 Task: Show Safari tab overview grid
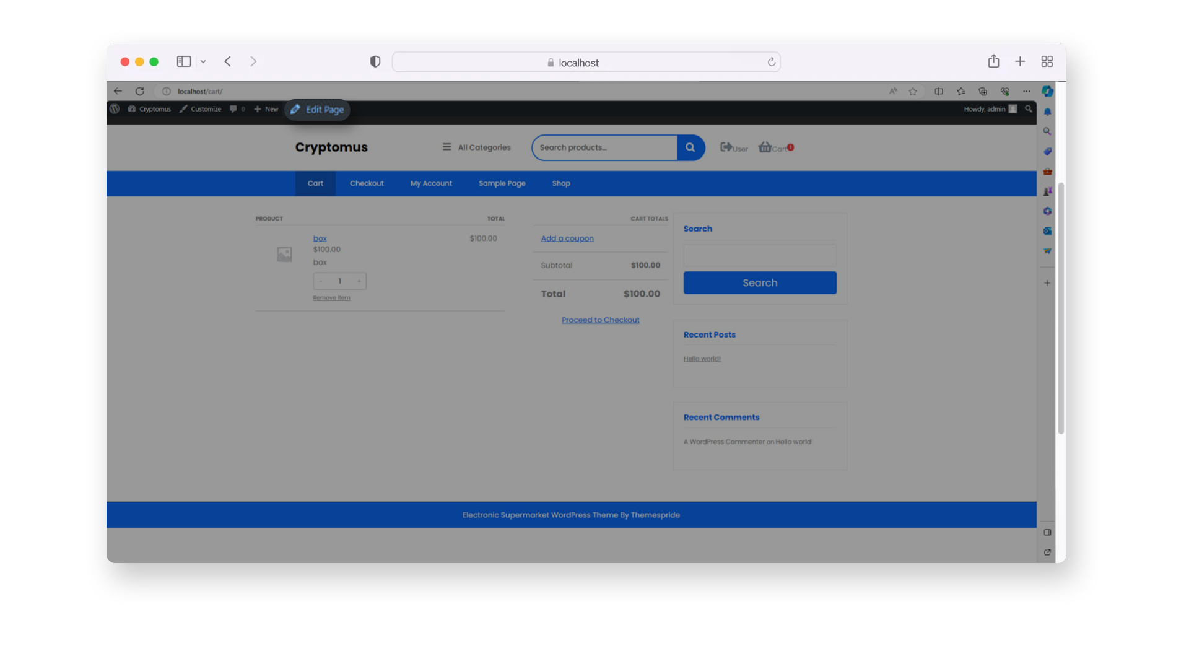click(x=1047, y=61)
